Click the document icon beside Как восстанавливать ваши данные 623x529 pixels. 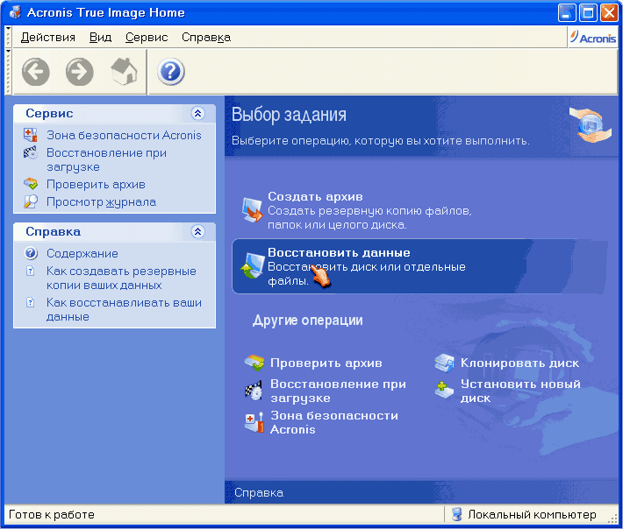30,302
